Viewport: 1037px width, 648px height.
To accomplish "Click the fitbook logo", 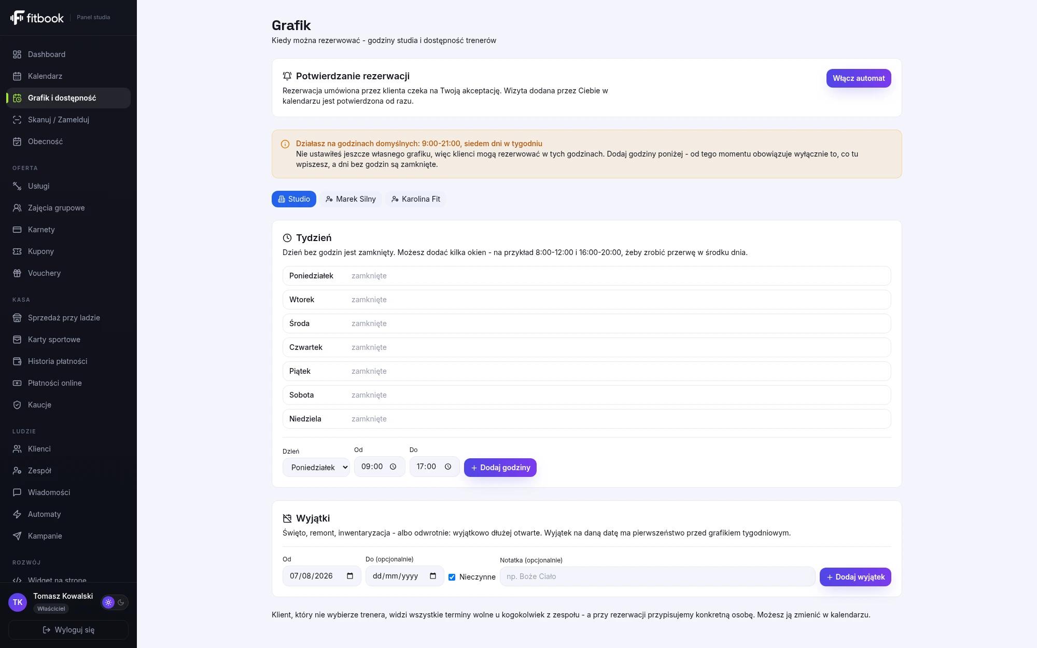I will [x=37, y=18].
